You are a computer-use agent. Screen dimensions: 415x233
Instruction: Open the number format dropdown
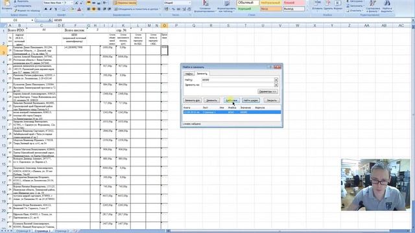coord(189,3)
